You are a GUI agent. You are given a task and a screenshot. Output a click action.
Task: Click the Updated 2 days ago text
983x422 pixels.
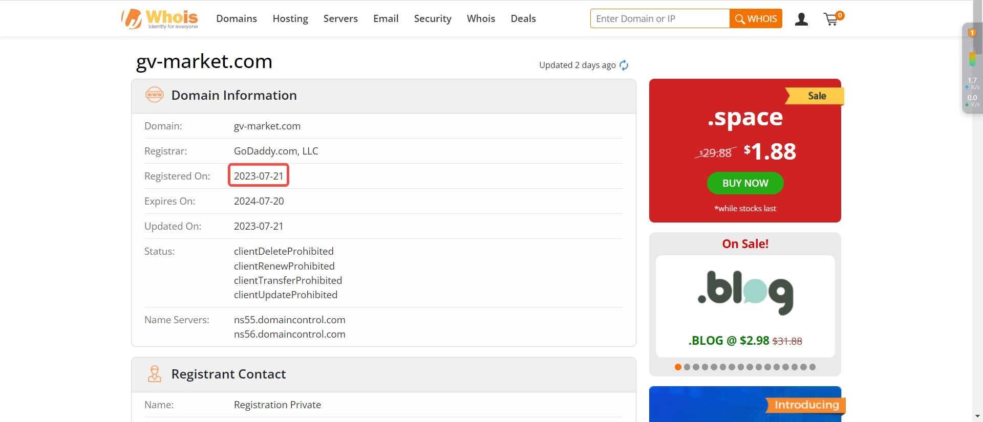[578, 65]
